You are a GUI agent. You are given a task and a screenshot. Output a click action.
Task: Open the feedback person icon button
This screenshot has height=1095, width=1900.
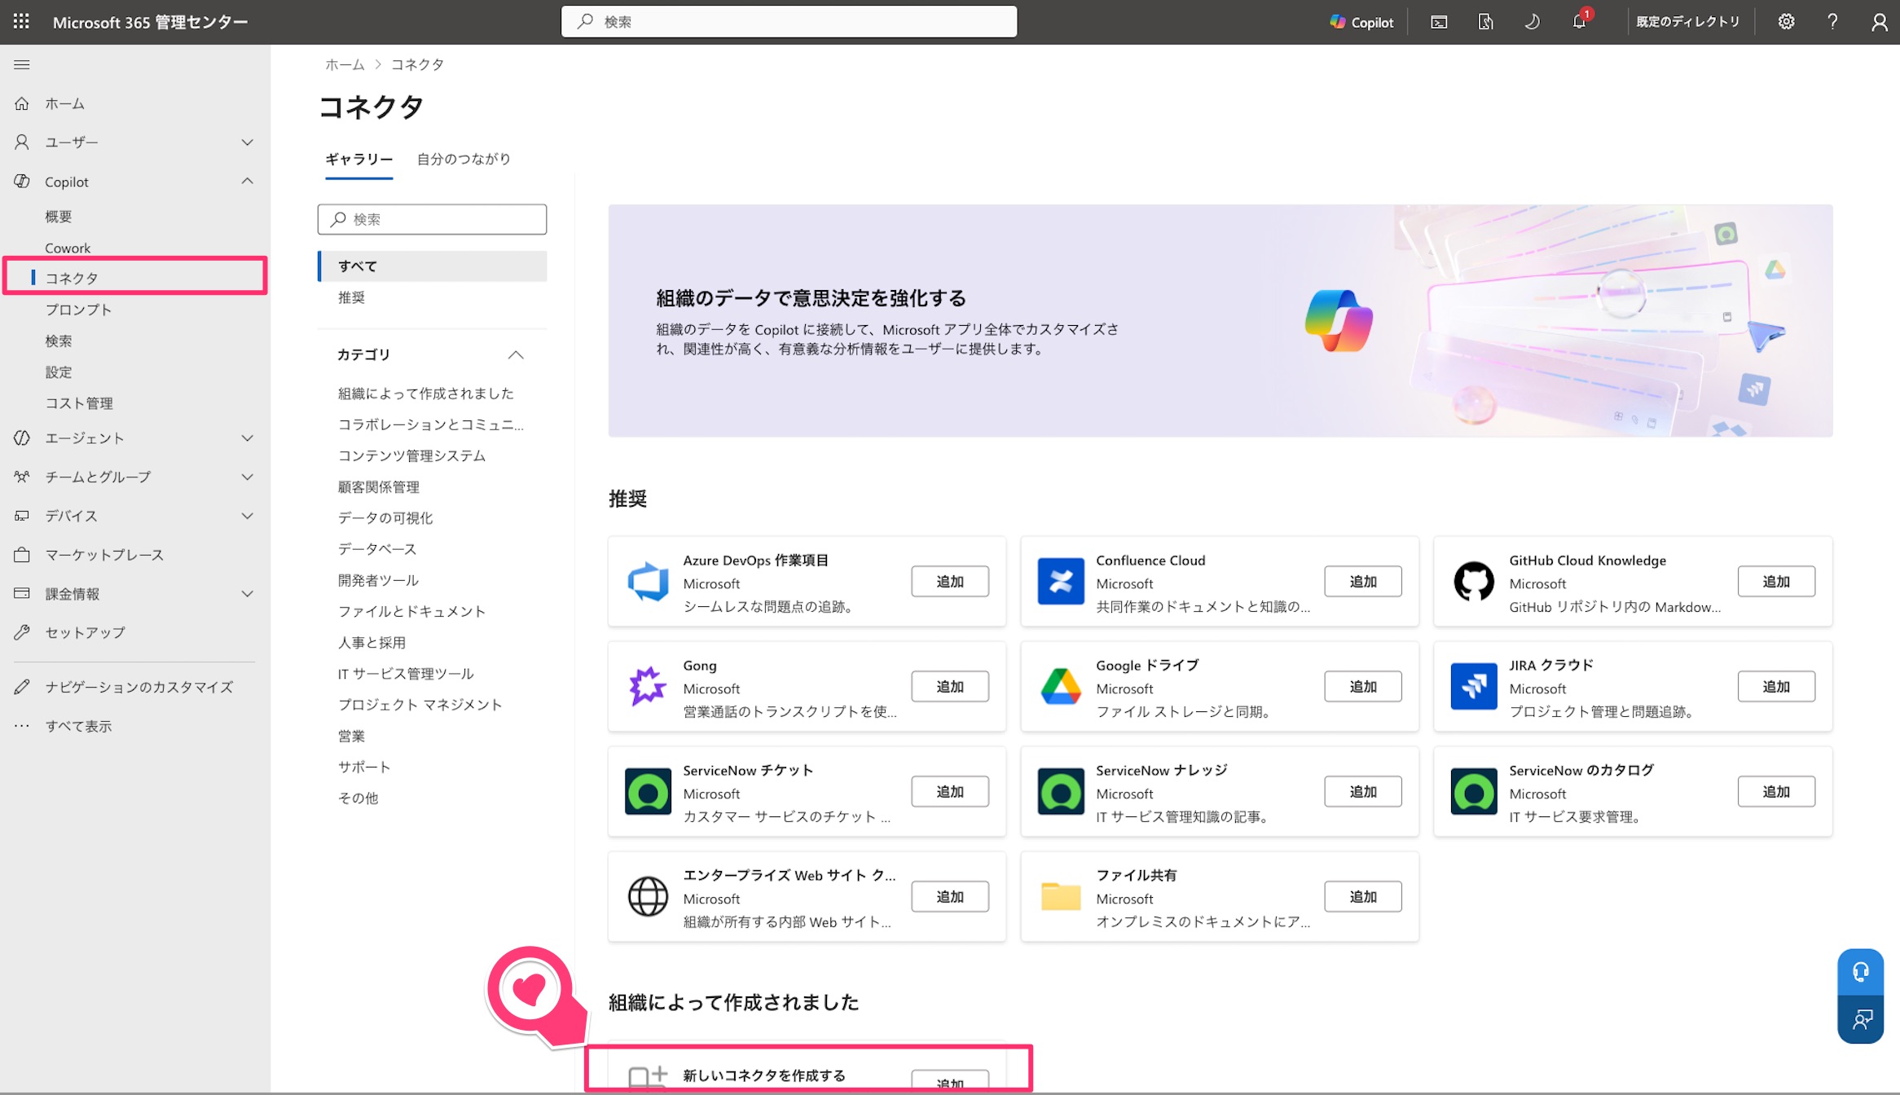tap(1861, 1019)
